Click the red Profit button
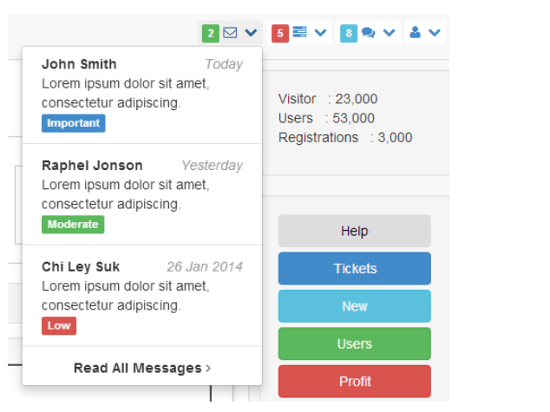This screenshot has height=412, width=550. (x=355, y=381)
